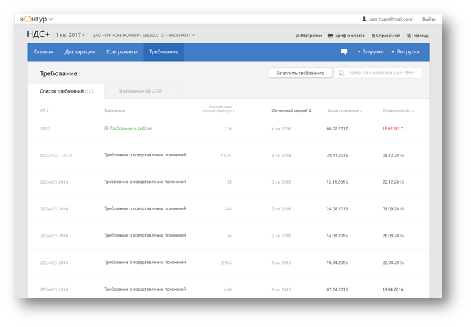Viewport: 471px width, 327px height.
Task: Go to the Декларация menu tab
Action: coord(80,52)
